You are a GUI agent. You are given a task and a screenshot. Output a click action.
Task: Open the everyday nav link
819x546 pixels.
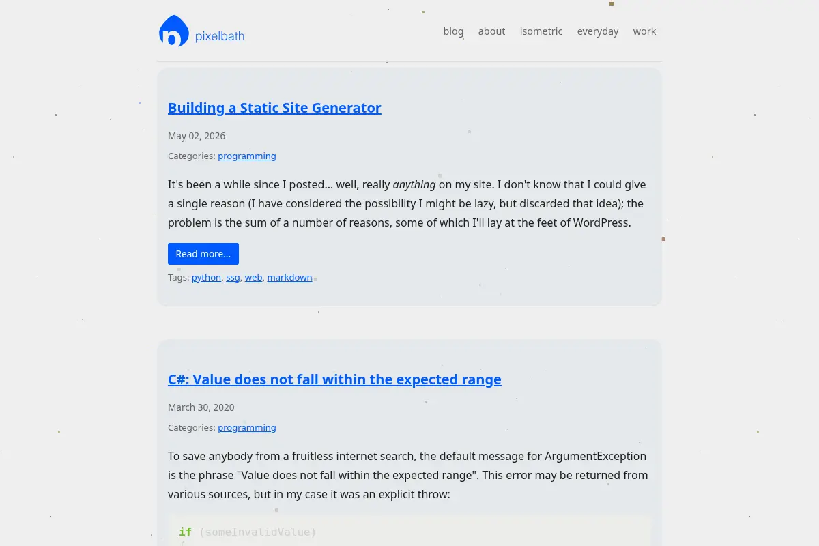598,31
